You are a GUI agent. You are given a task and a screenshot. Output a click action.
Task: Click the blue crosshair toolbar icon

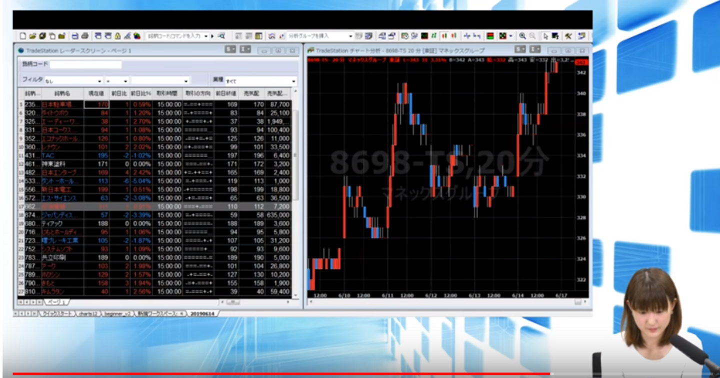click(467, 36)
